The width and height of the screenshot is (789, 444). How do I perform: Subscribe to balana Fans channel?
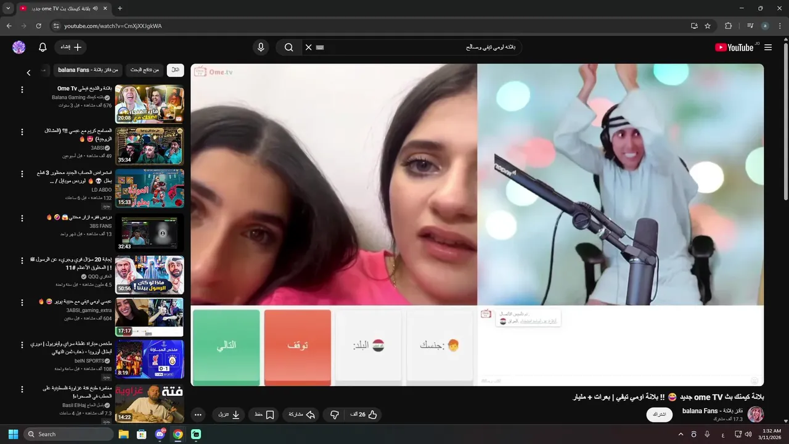click(x=660, y=414)
